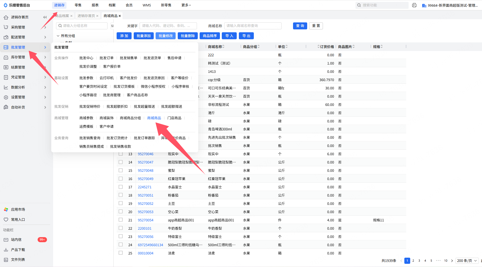Image resolution: width=482 pixels, height=267 pixels.
Task: Check the checkbox for row 22 牛奶香梨
Action: [x=121, y=228]
